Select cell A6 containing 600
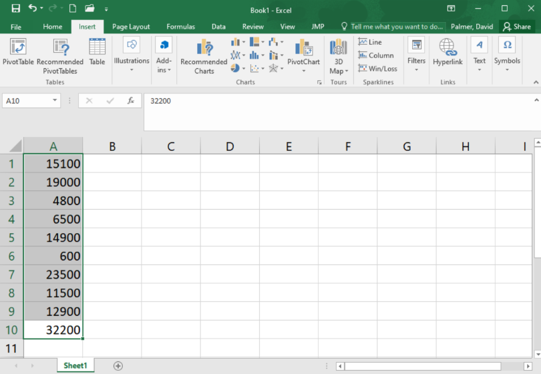This screenshot has width=541, height=374. 53,256
